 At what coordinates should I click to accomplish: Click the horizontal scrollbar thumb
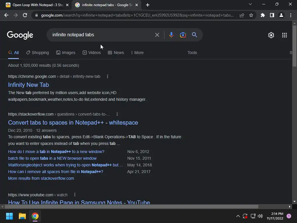point(132,206)
